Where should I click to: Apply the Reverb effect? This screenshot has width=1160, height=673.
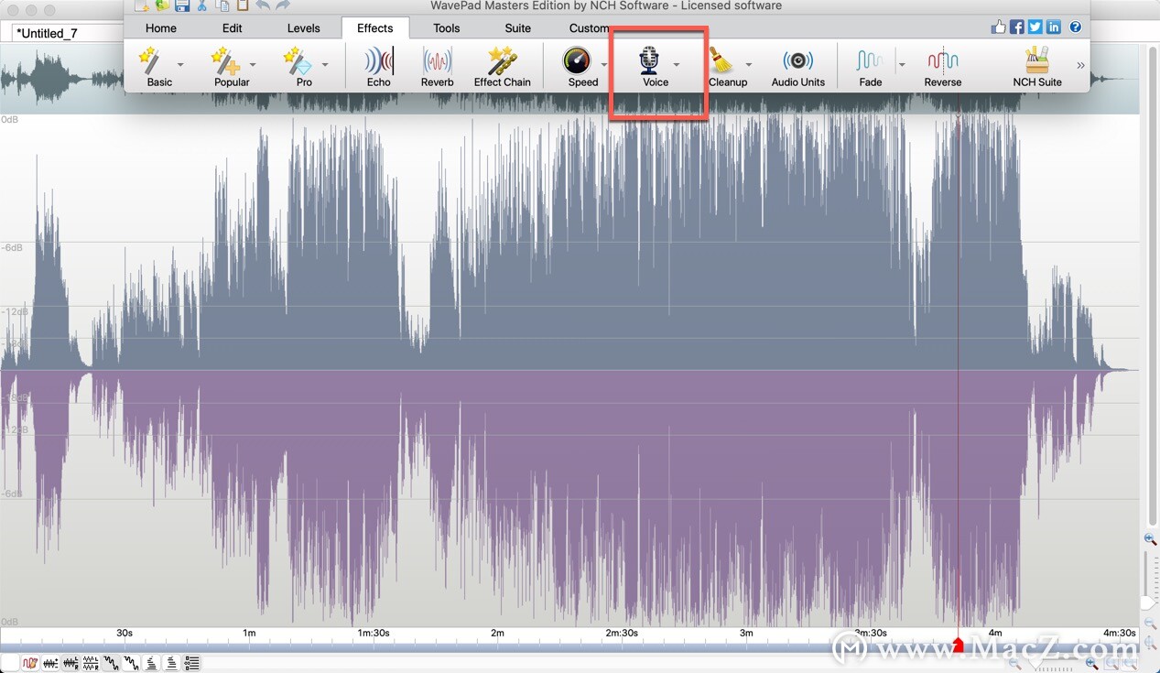pyautogui.click(x=437, y=68)
